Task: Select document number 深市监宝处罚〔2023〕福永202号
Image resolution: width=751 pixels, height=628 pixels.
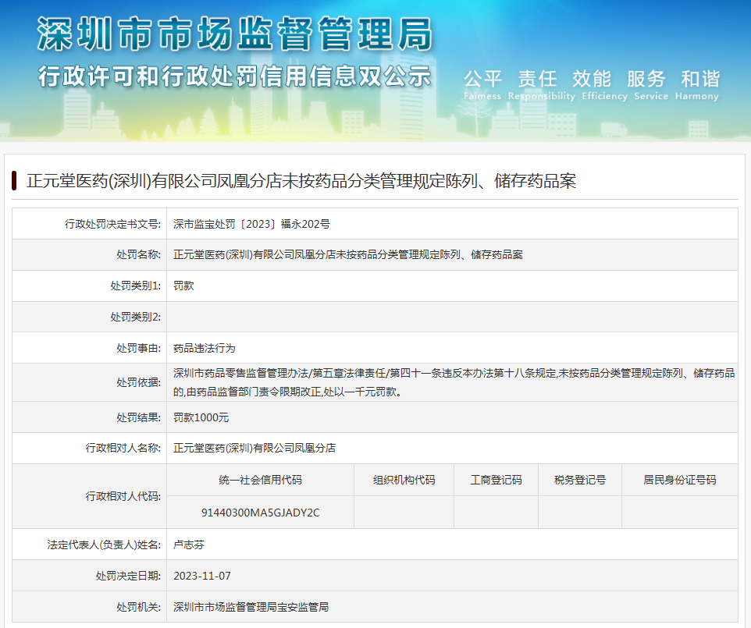Action: click(x=251, y=224)
